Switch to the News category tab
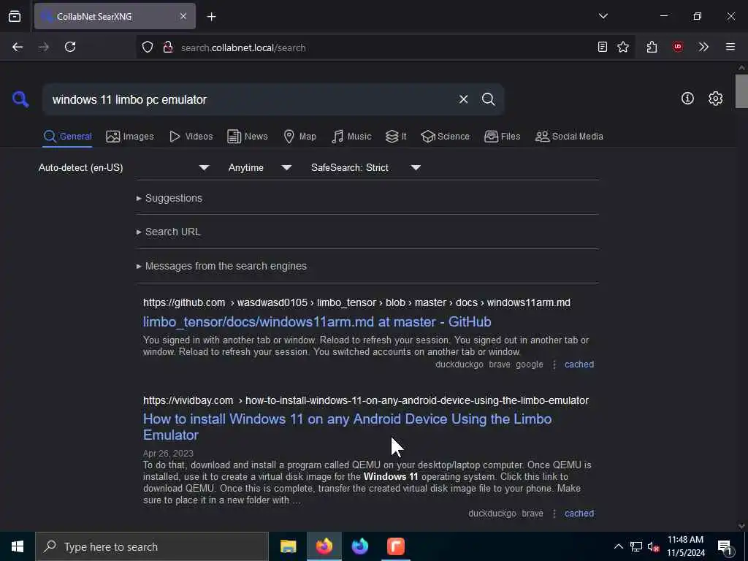 pos(248,137)
